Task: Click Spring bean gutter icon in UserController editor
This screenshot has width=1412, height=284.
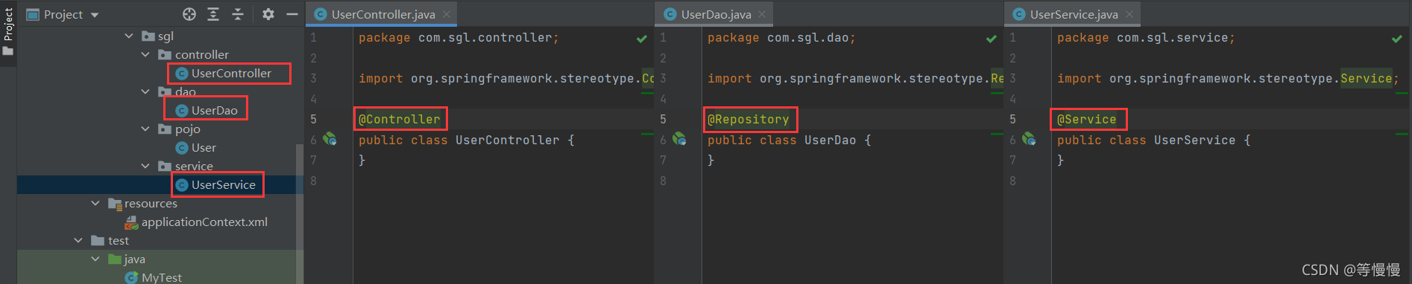Action: pos(330,139)
